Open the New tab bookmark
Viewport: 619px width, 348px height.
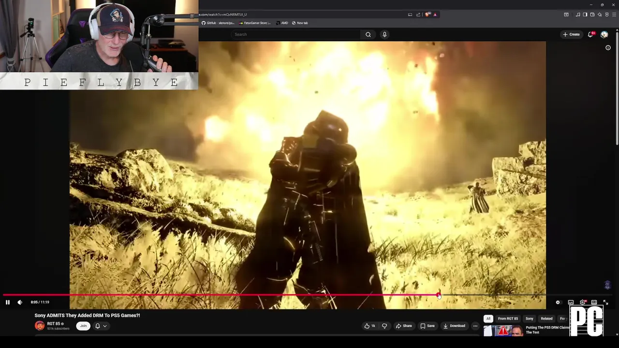(300, 23)
